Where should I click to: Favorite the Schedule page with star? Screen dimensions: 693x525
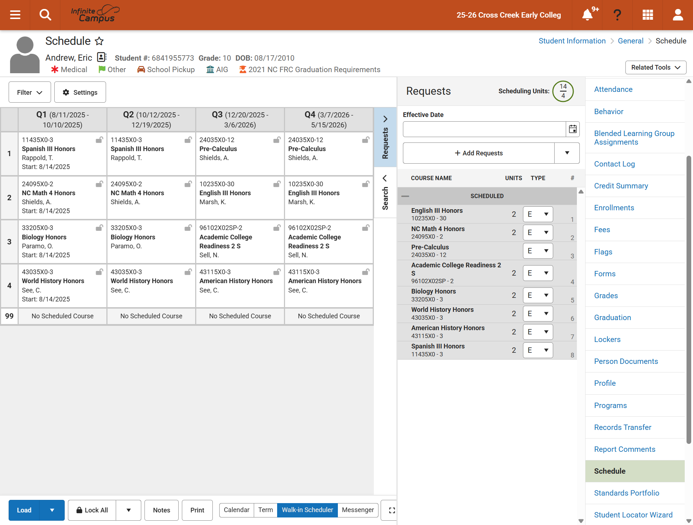click(99, 41)
